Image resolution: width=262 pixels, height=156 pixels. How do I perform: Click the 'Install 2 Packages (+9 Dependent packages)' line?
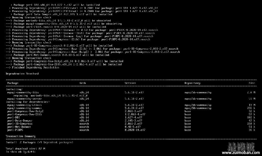coord(40,142)
